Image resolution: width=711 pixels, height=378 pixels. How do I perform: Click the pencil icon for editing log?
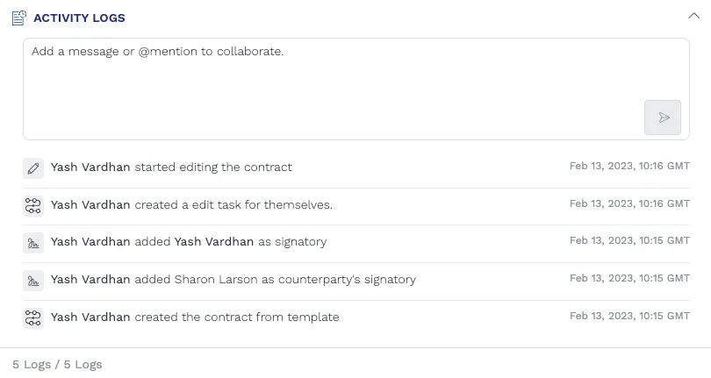33,168
